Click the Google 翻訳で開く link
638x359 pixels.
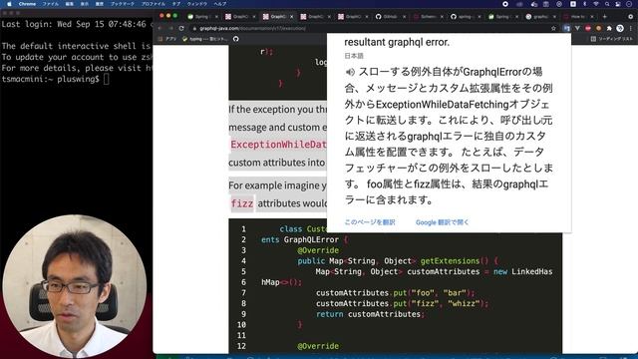442,222
